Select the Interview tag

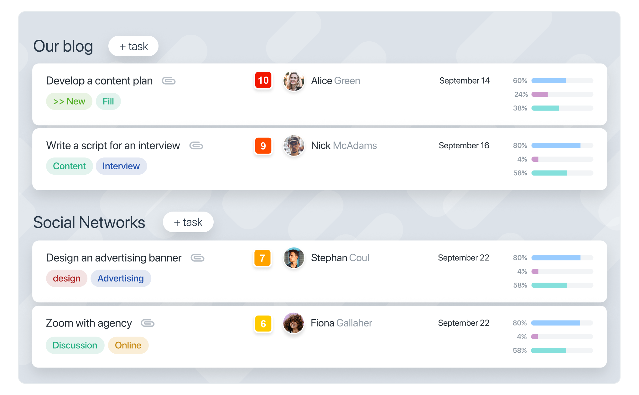pos(121,166)
